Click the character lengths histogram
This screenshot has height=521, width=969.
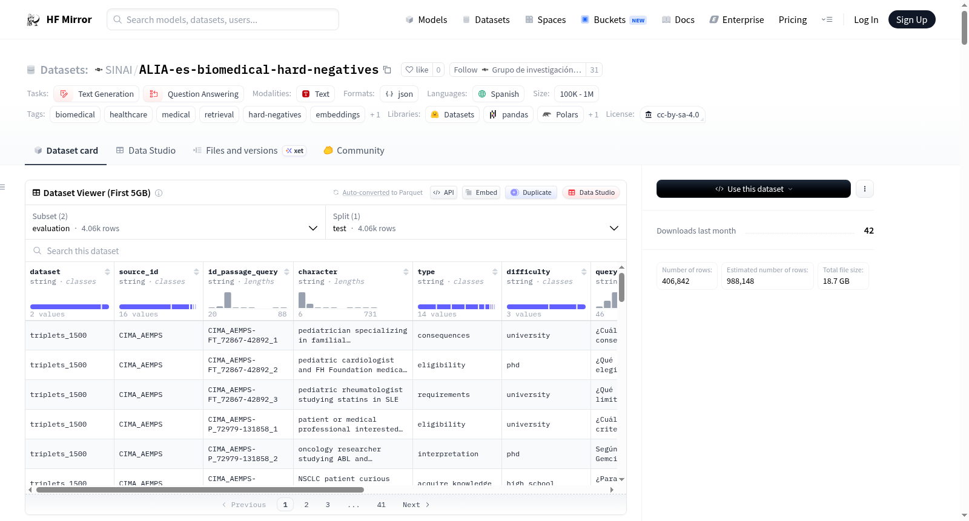tap(337, 300)
